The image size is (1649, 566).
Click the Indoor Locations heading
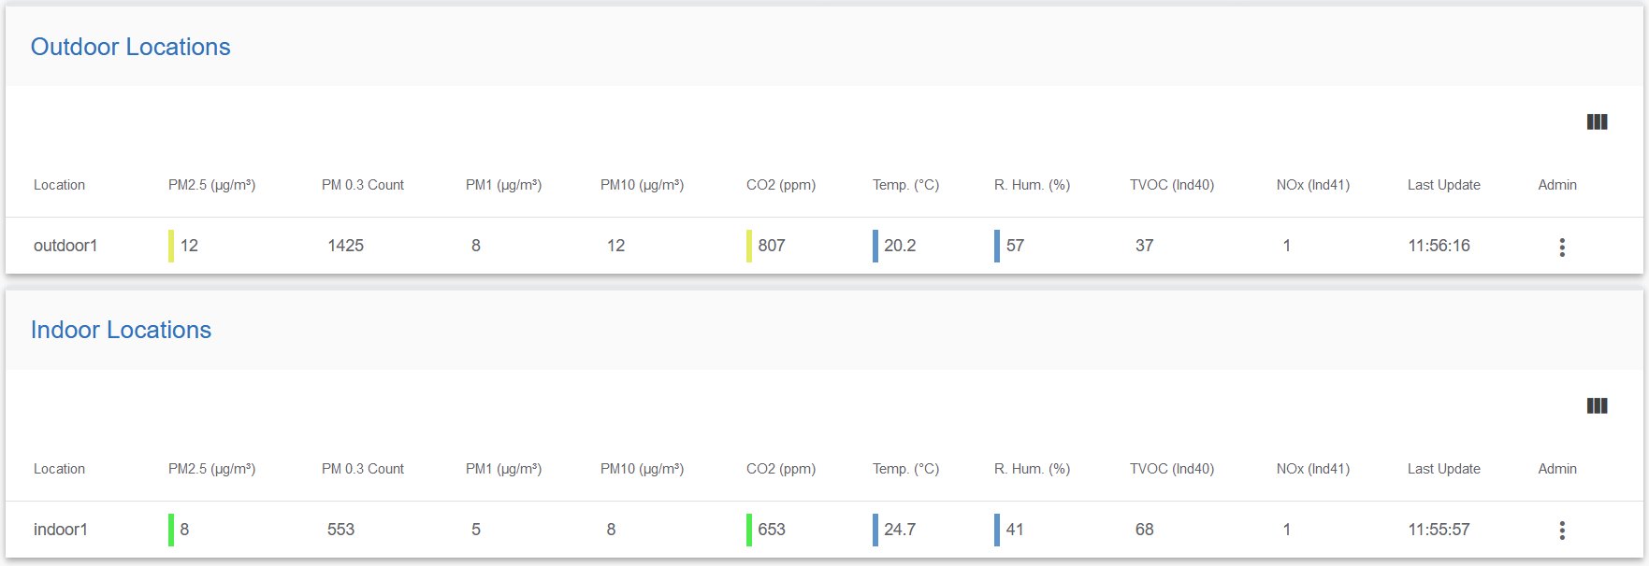121,330
